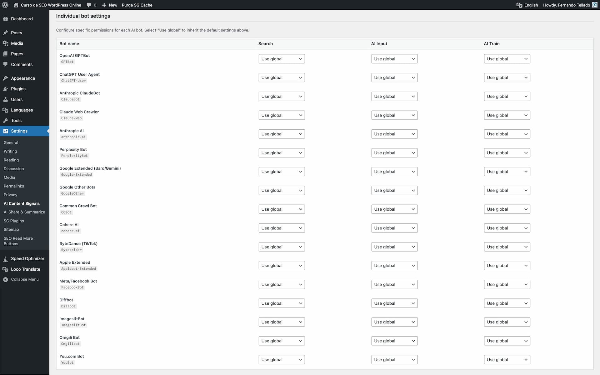
Task: Open Search dropdown for OpenAI GPTBot
Action: tap(281, 58)
